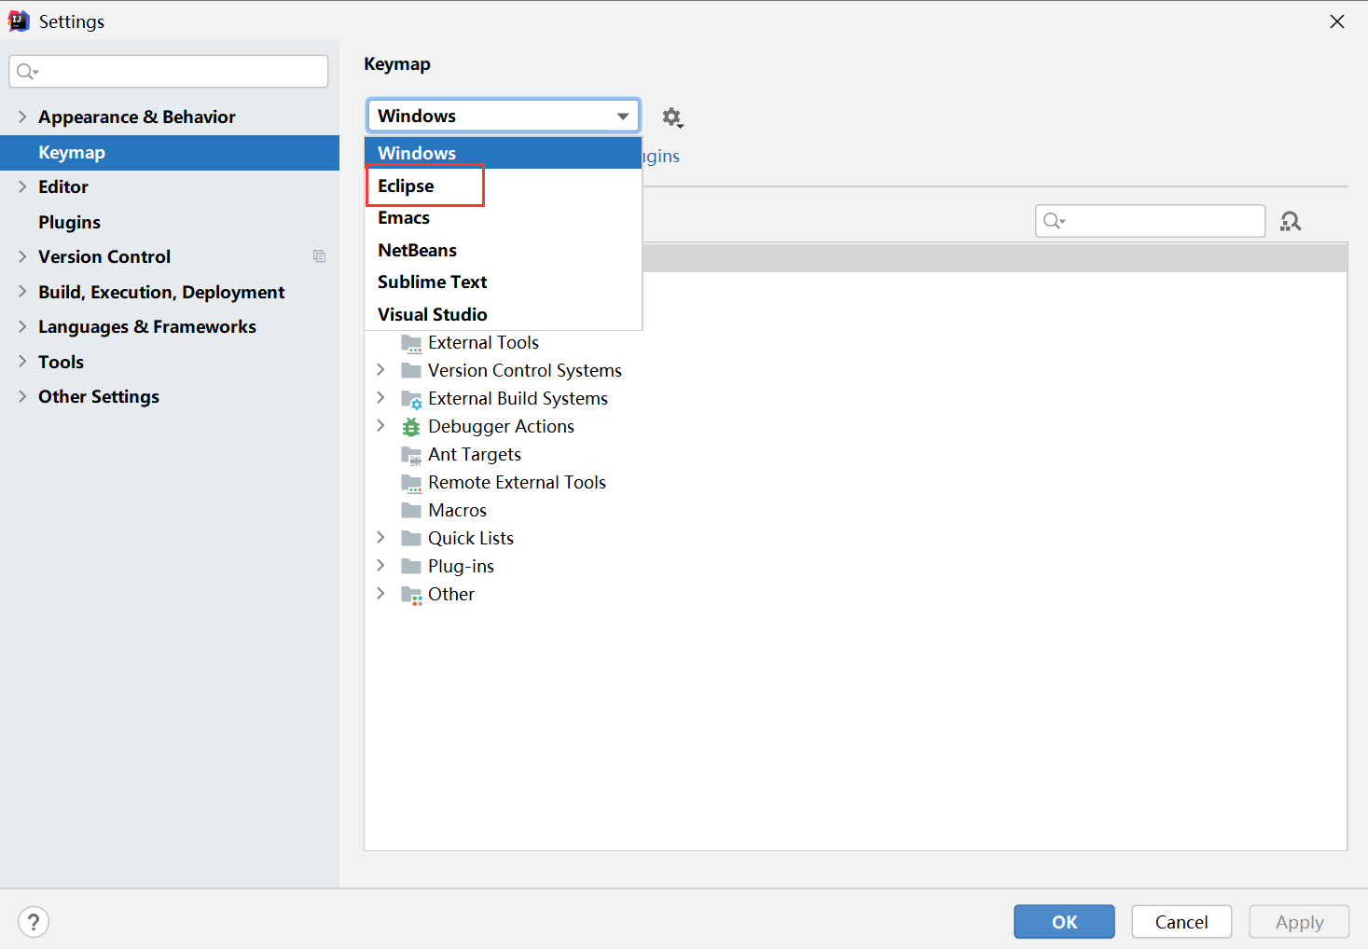Click the OK button
1368x949 pixels.
tap(1064, 922)
